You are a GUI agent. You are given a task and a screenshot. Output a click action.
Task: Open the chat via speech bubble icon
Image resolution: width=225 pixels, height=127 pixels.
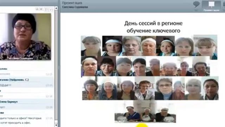coord(196,5)
